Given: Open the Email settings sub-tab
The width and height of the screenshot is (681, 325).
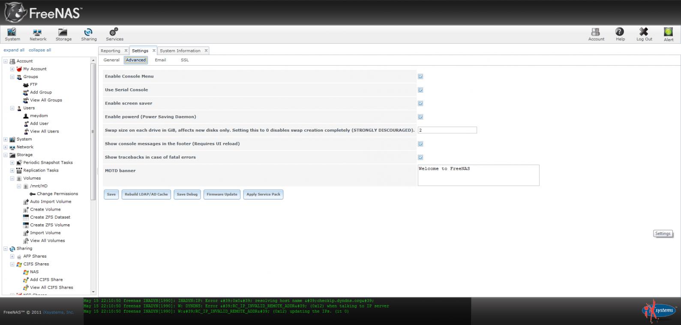Looking at the screenshot, I should (x=160, y=60).
